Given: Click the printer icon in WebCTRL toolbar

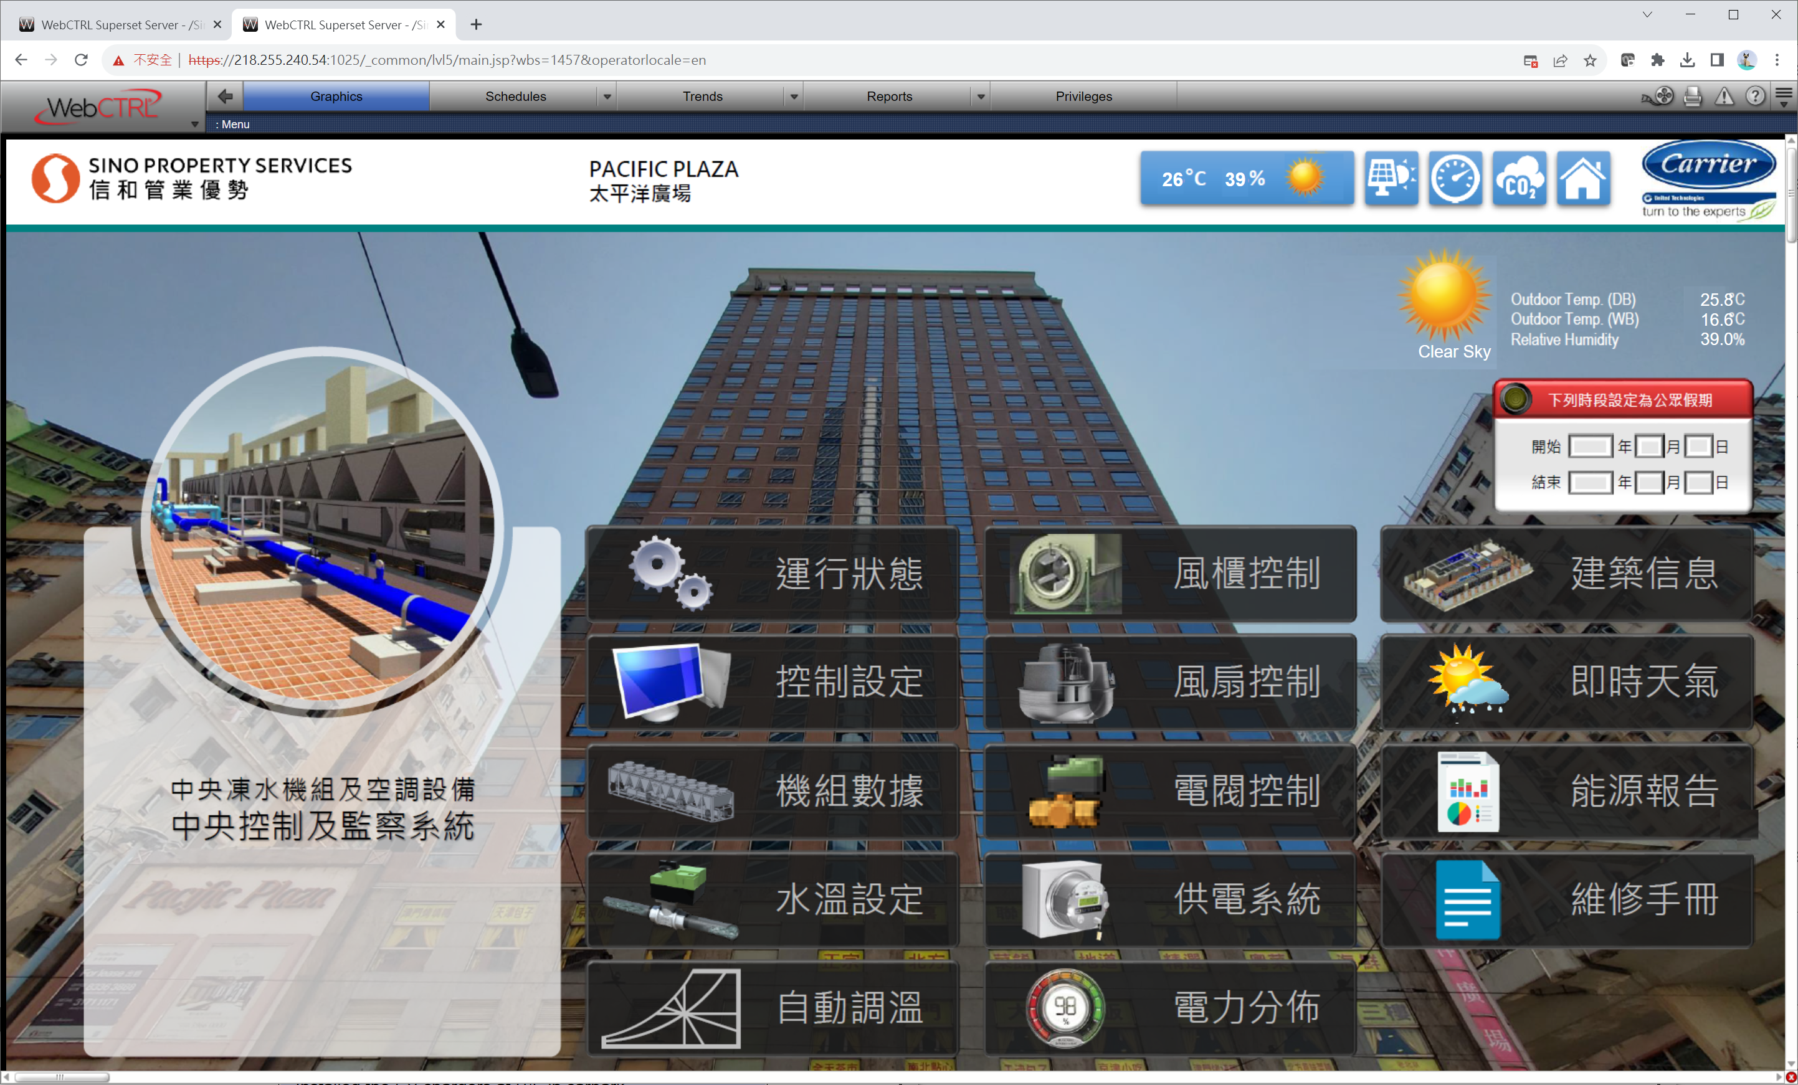Looking at the screenshot, I should click(1693, 97).
